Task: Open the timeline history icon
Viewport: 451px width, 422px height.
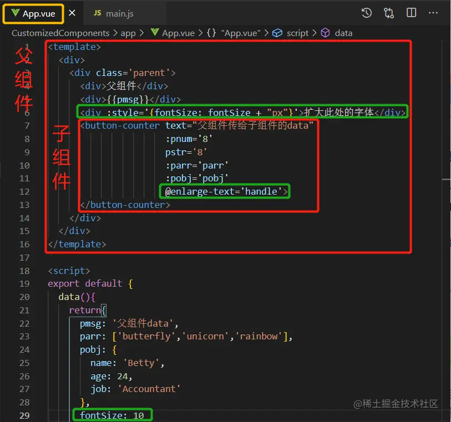Action: pos(367,13)
